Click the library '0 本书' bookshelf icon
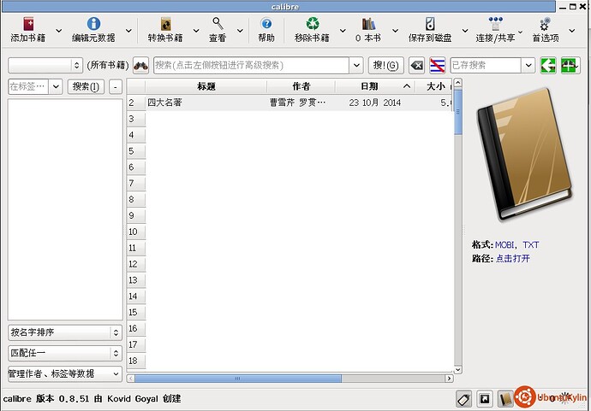591x411 pixels. click(x=368, y=24)
